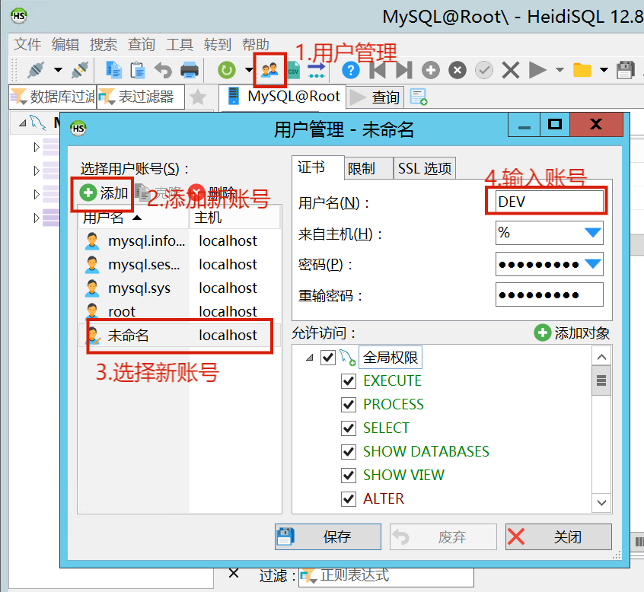Click the 保存 button
Image resolution: width=644 pixels, height=592 pixels.
point(328,536)
